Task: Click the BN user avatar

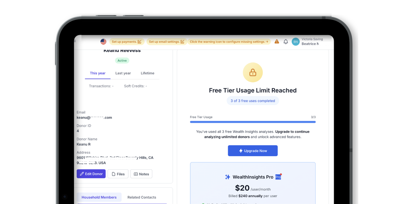Action: pyautogui.click(x=296, y=42)
